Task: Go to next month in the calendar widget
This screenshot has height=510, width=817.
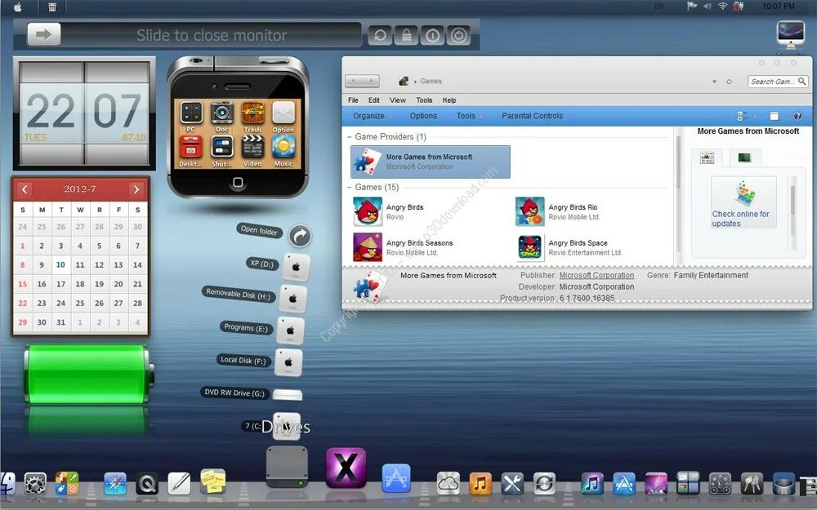Action: point(136,189)
